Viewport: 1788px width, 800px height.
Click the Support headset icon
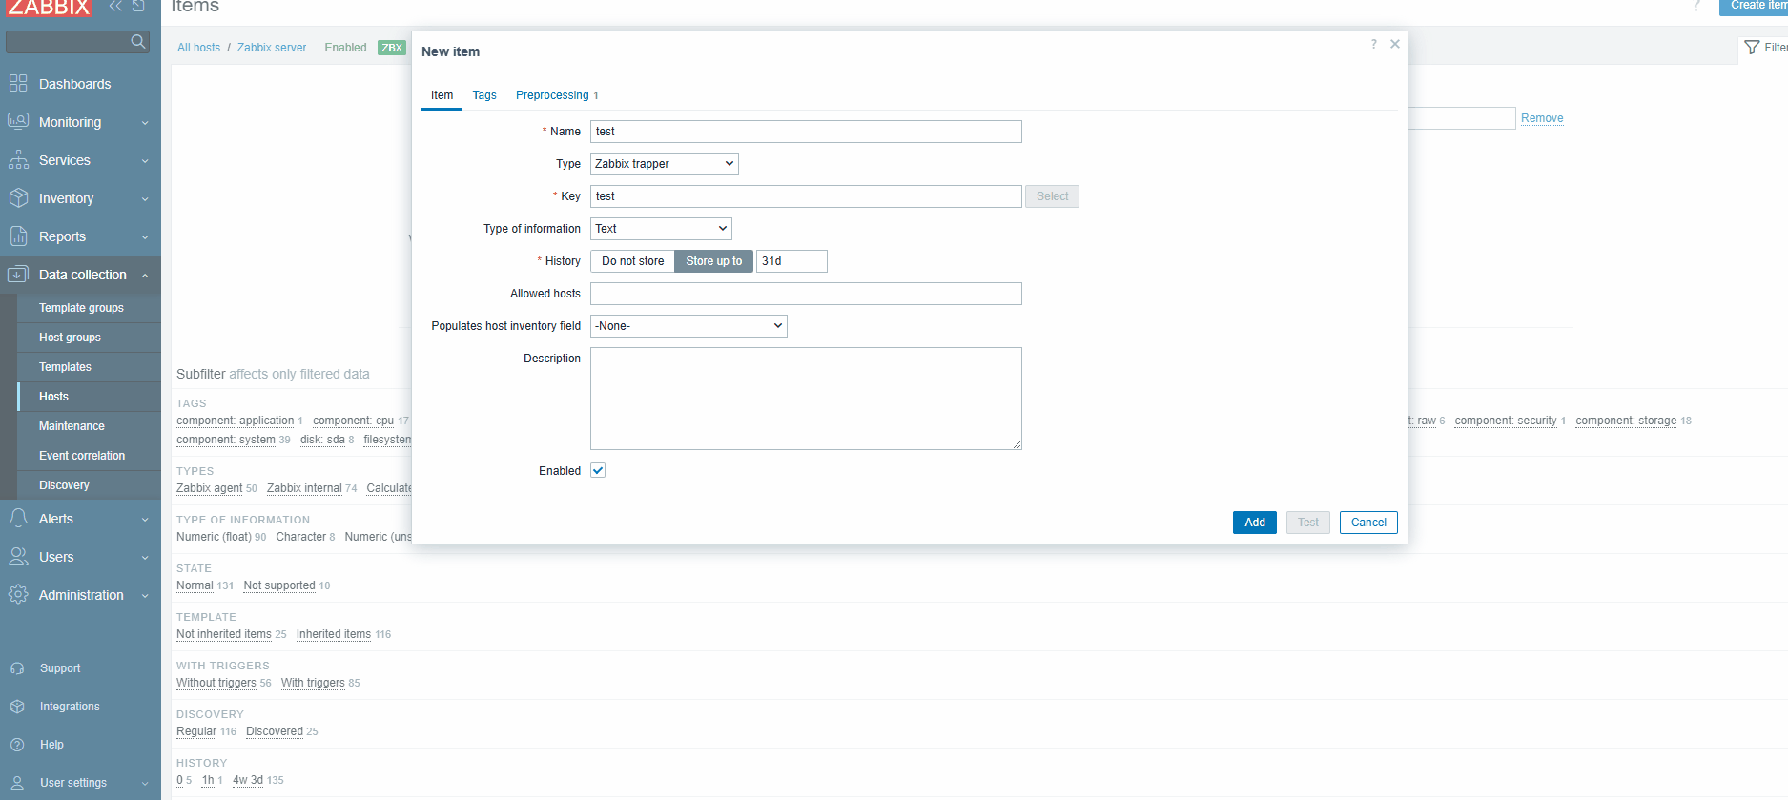[17, 668]
